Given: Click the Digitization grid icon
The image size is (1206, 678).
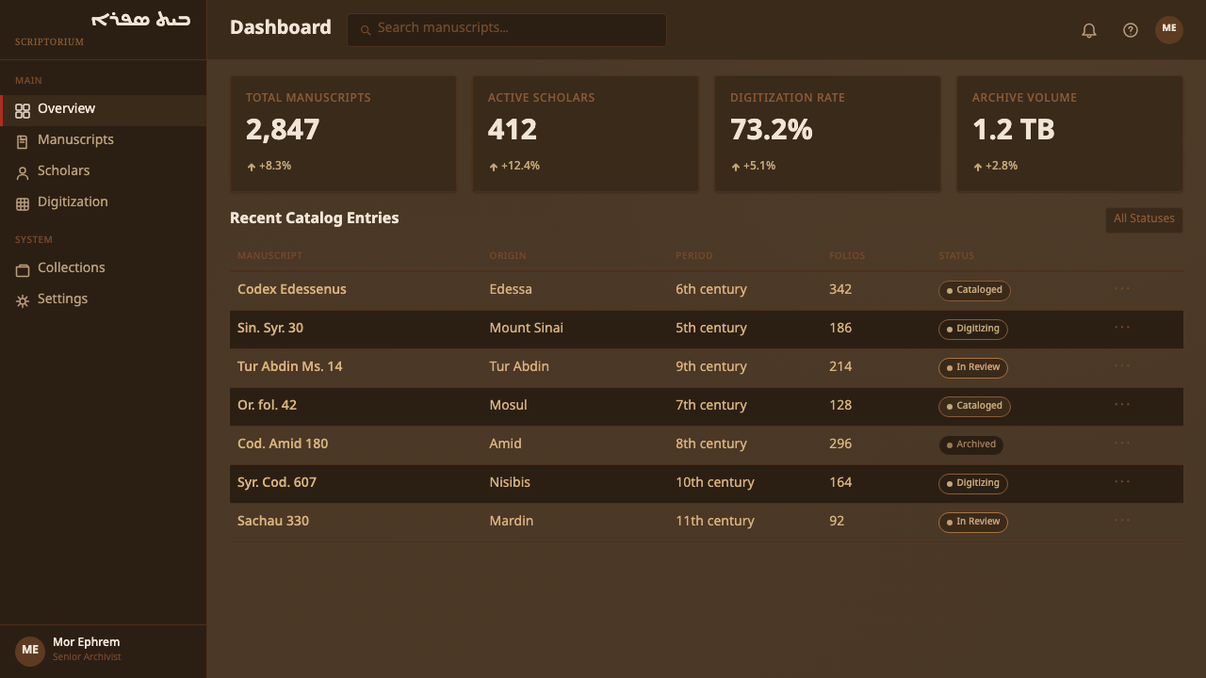Looking at the screenshot, I should (23, 203).
